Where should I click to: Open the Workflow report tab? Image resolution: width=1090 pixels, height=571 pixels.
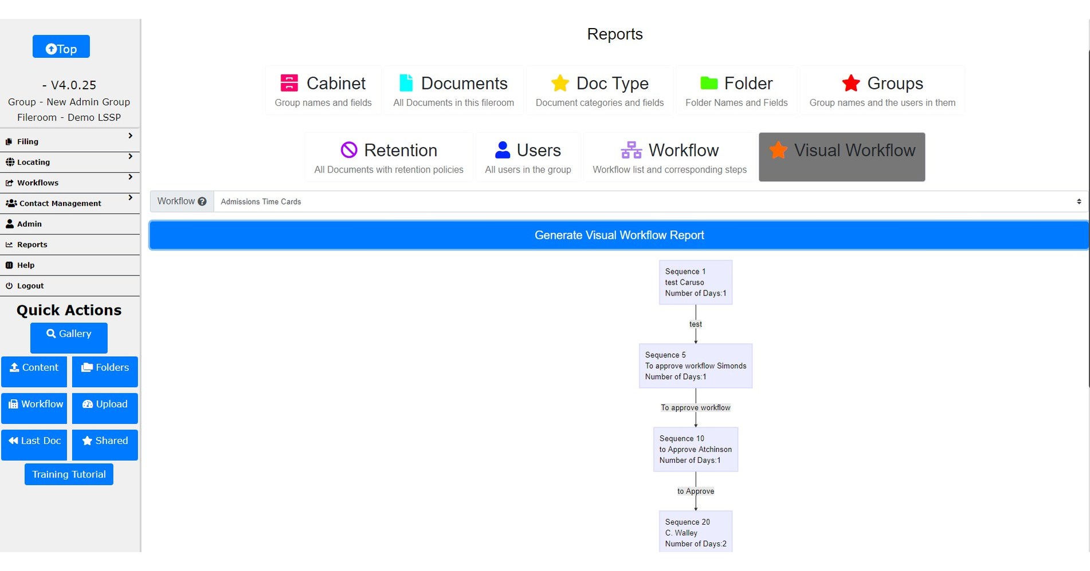[x=669, y=157]
